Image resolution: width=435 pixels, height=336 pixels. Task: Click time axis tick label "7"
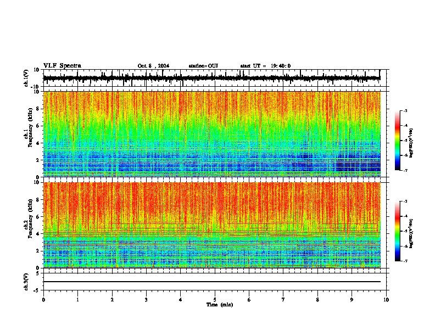(x=283, y=300)
